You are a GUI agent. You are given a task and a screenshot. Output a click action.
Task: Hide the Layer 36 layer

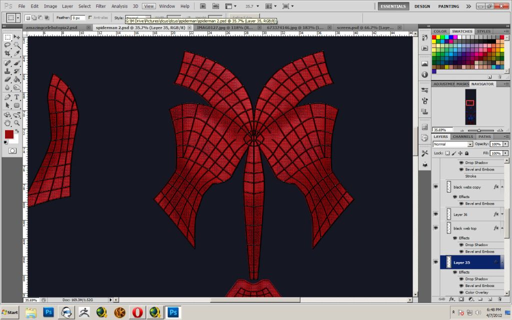point(435,214)
